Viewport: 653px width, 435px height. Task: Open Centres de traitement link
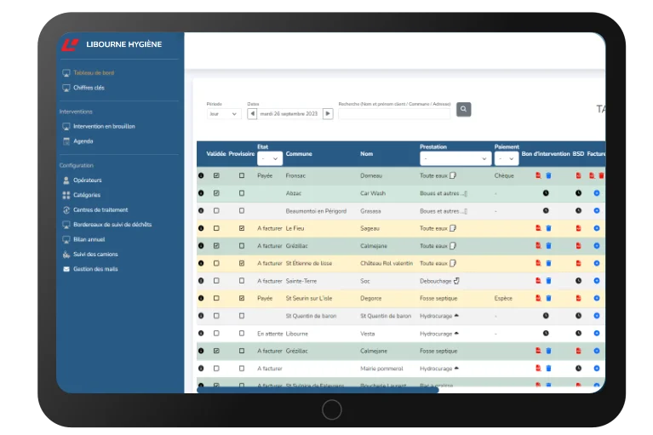pos(100,210)
